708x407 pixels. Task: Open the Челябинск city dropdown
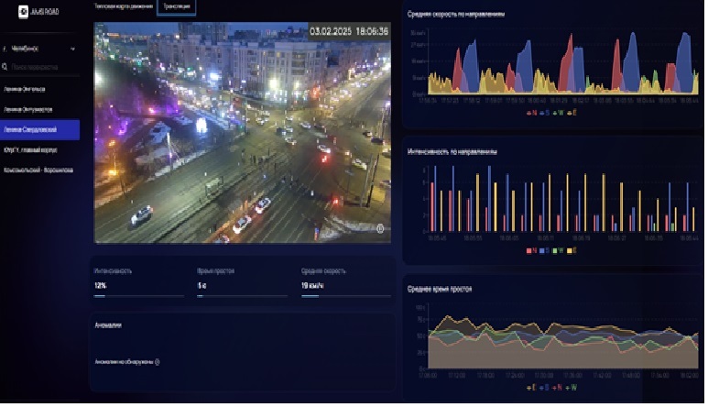[x=37, y=47]
